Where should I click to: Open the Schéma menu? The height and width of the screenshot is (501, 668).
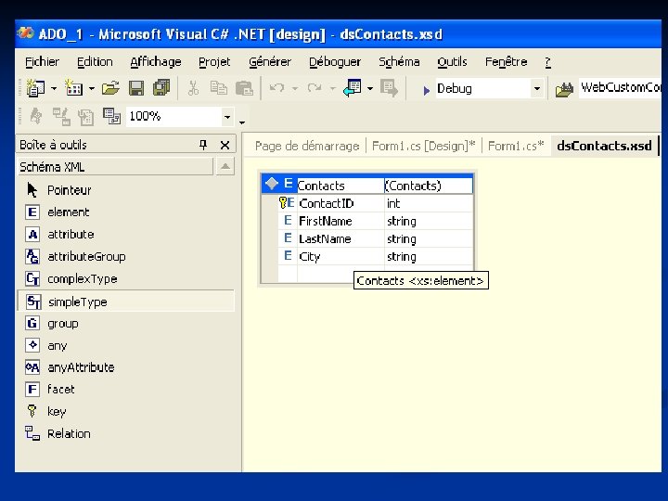coord(399,62)
